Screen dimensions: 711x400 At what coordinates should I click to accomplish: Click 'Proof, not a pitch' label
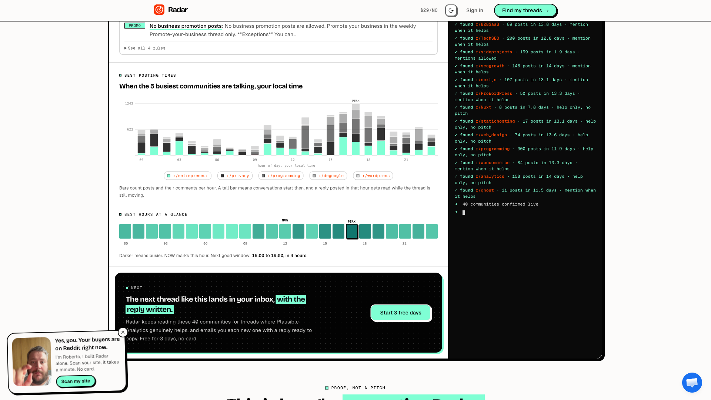358,388
